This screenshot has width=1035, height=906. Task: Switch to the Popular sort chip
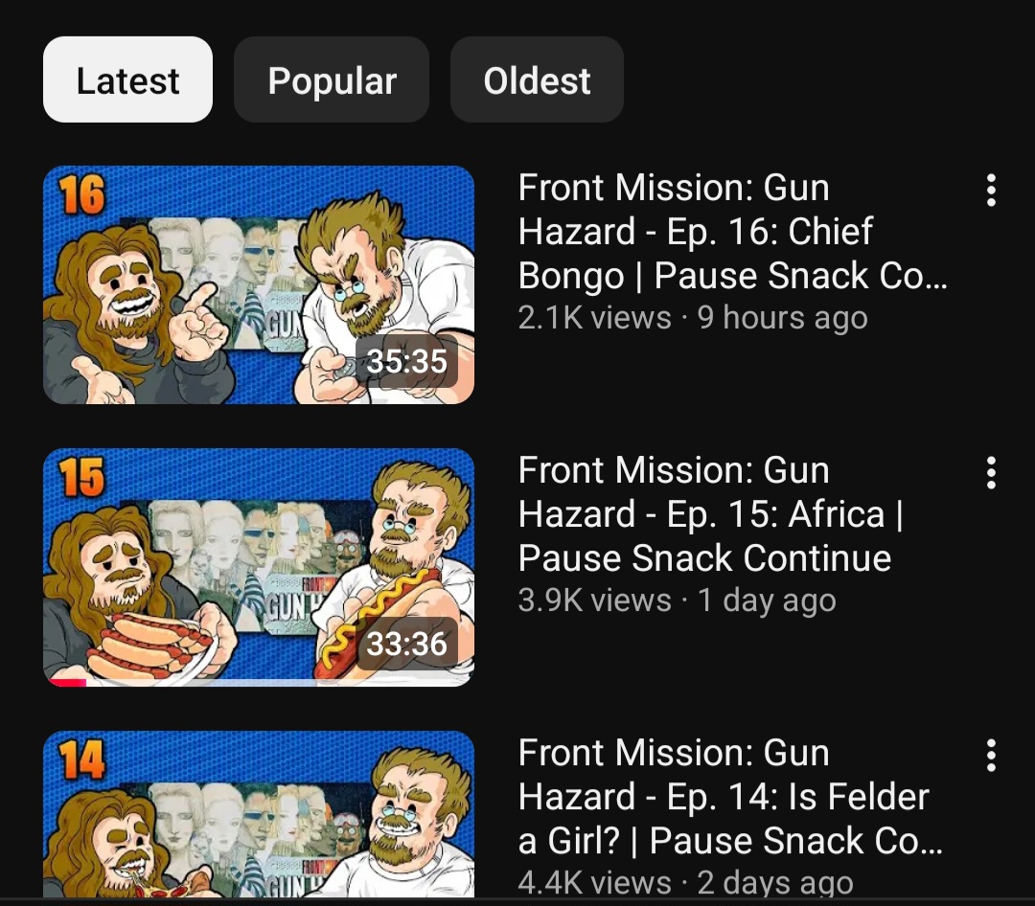[x=332, y=79]
